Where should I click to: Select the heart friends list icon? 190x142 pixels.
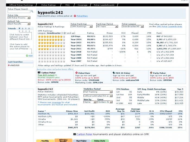pos(19,28)
